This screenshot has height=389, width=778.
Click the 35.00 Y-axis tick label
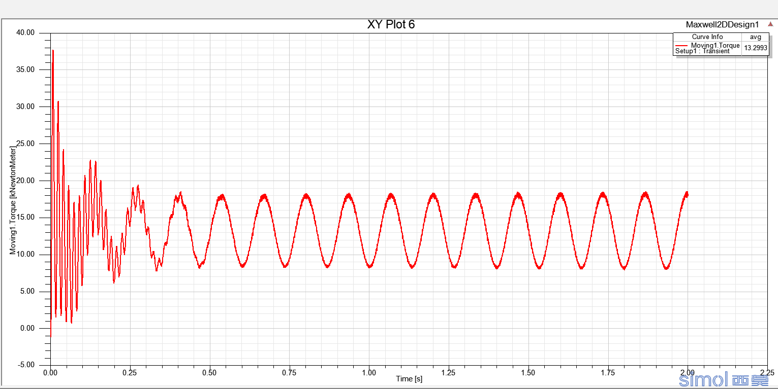(25, 69)
